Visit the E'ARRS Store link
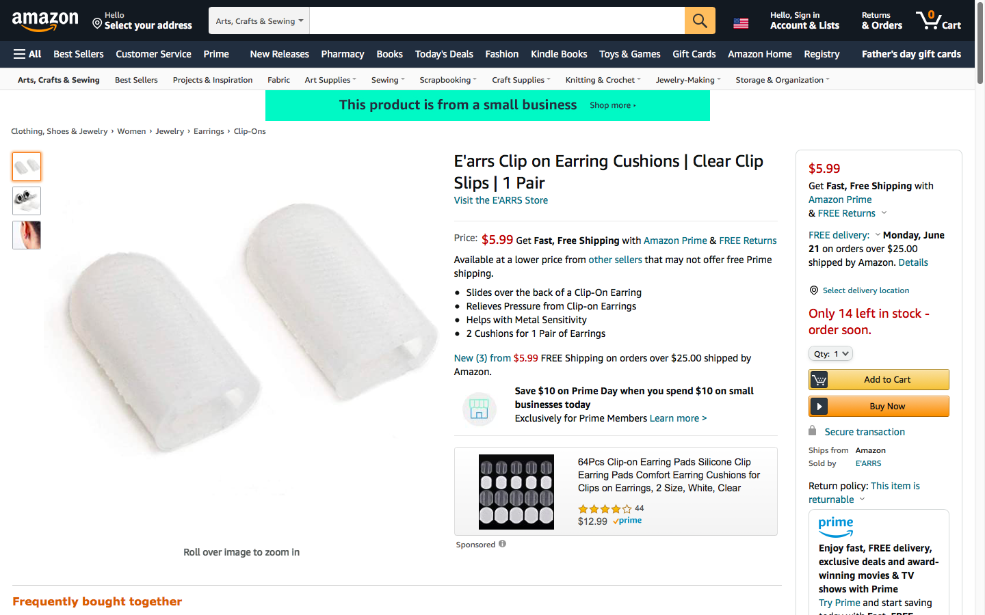The width and height of the screenshot is (985, 615). pos(501,200)
